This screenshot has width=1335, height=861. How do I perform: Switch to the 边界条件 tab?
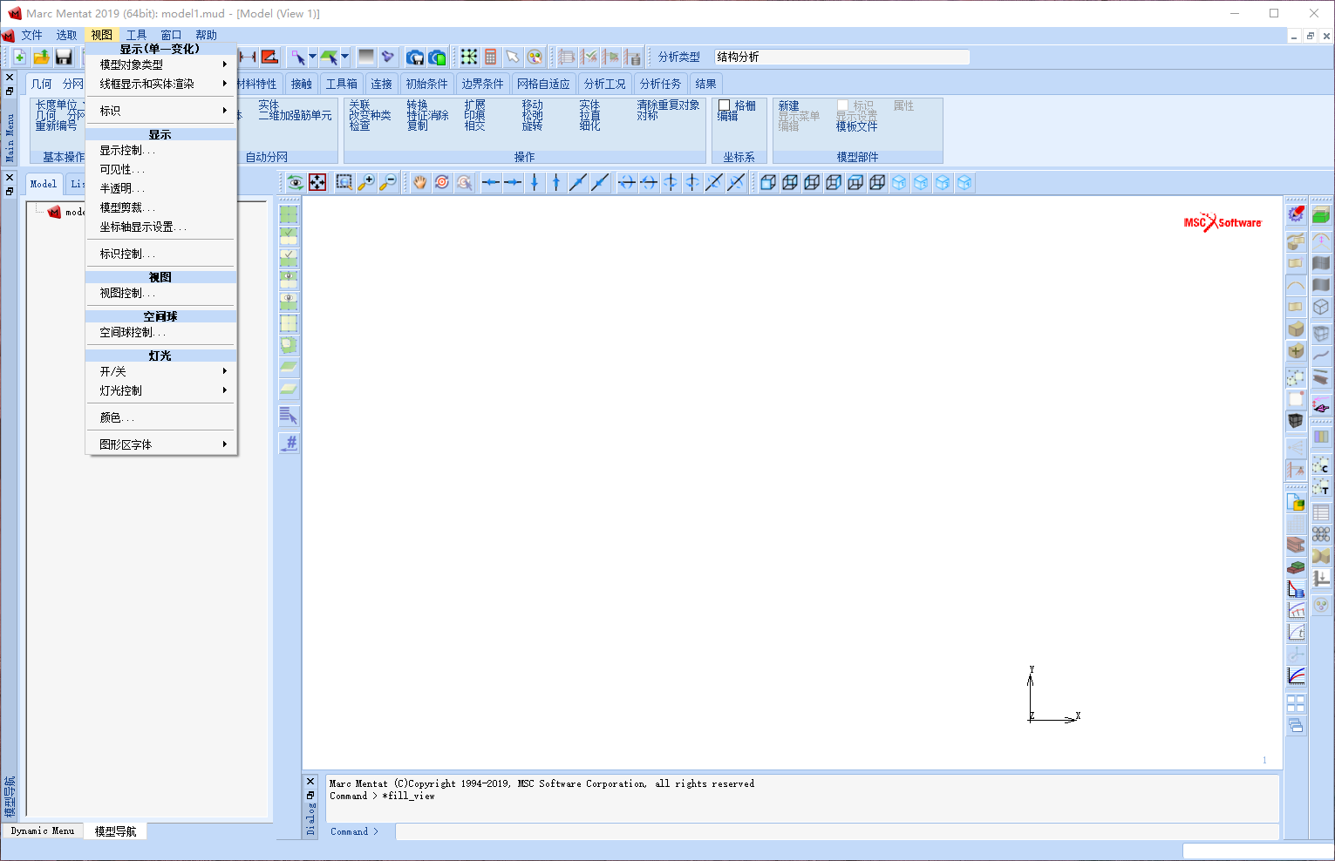tap(483, 84)
